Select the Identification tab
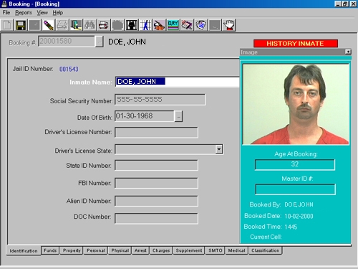This screenshot has width=358, height=269. (x=24, y=250)
